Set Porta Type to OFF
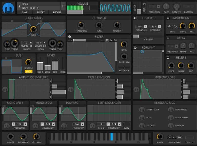 pos(169,137)
